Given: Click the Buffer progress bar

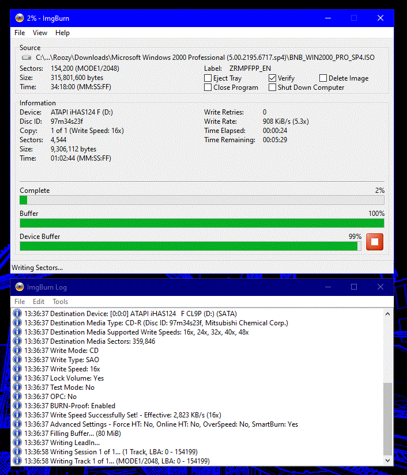Looking at the screenshot, I should tap(202, 223).
